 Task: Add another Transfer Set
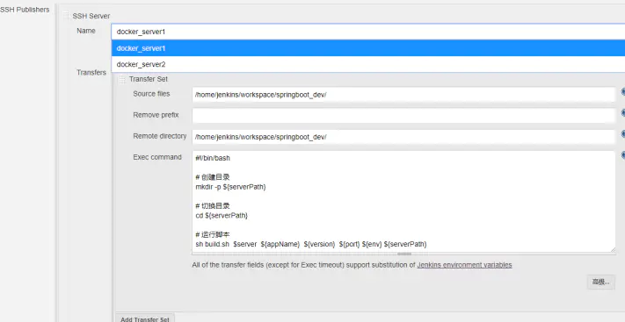145,318
